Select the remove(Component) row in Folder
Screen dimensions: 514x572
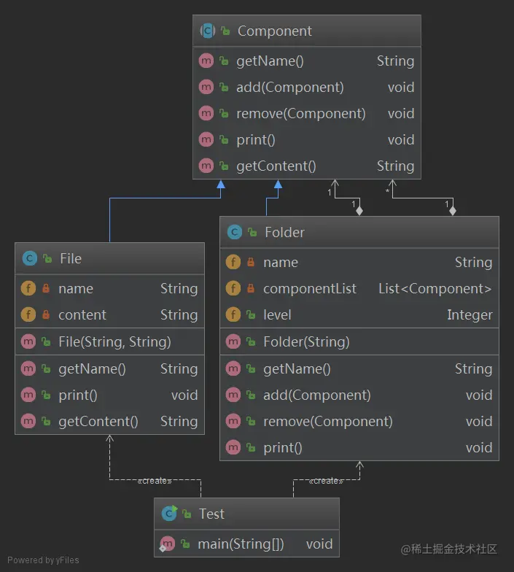pyautogui.click(x=359, y=422)
